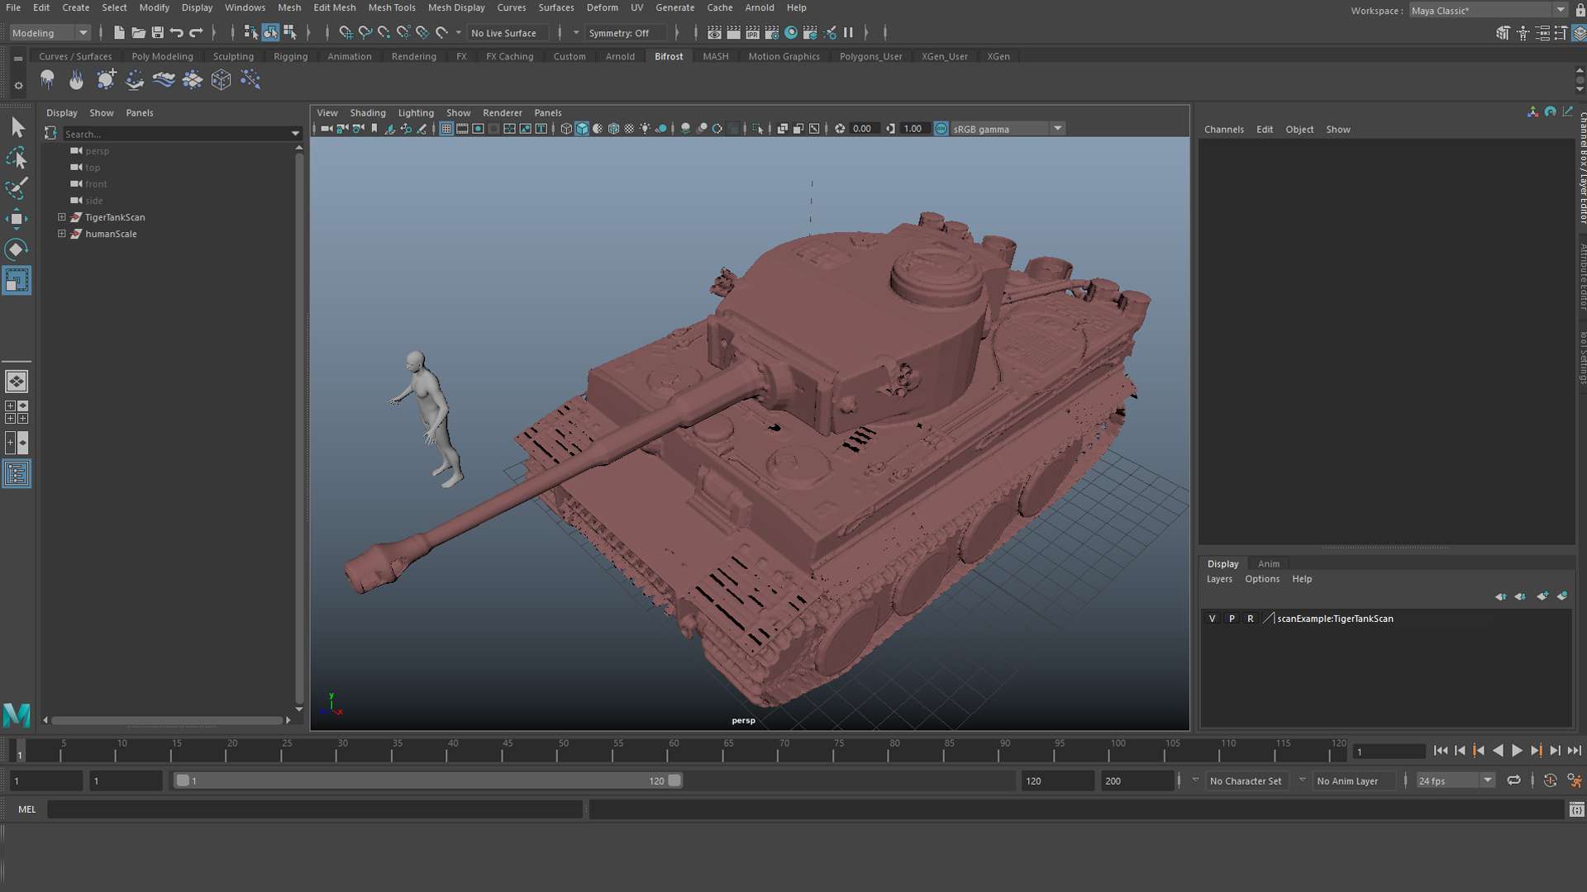Toggle viewport grid display
1587x892 pixels.
point(446,129)
